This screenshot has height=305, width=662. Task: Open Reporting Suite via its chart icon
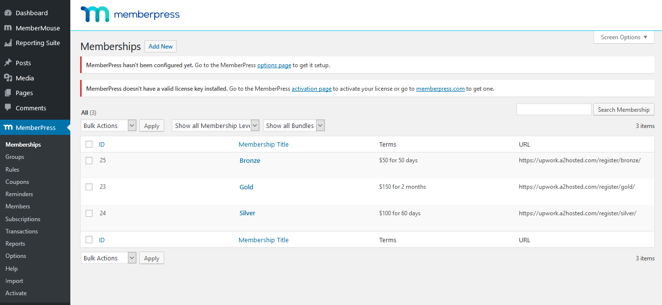point(8,43)
